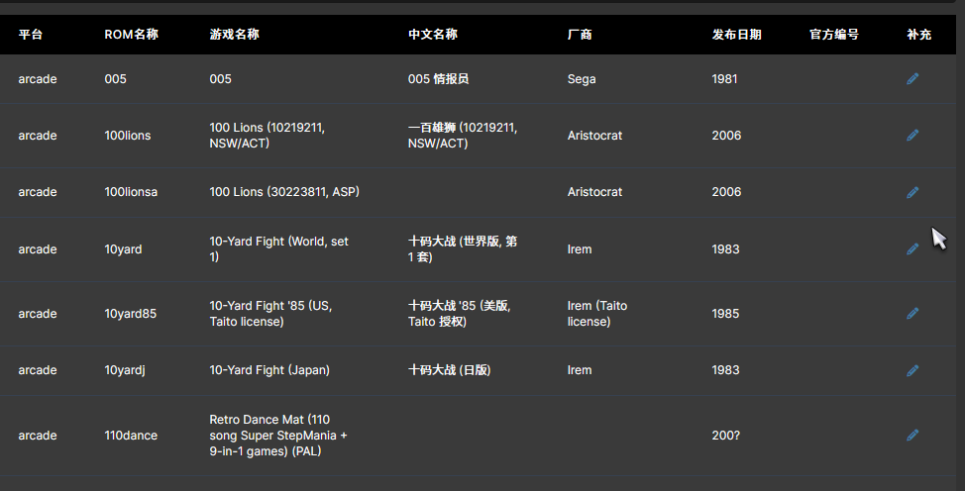Screen dimensions: 965x491
Task: Sort by the ROM名称 column header
Action: (131, 35)
